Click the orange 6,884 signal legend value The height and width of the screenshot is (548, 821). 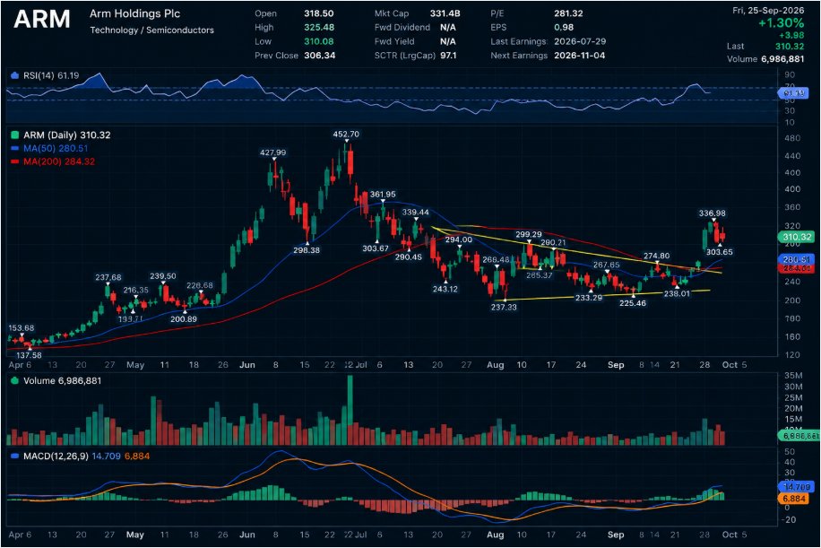point(137,457)
